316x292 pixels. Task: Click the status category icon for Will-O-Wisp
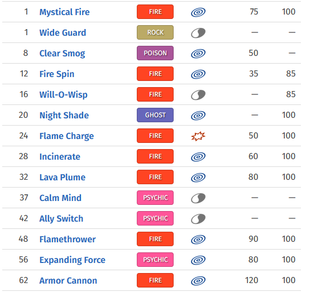coord(198,95)
